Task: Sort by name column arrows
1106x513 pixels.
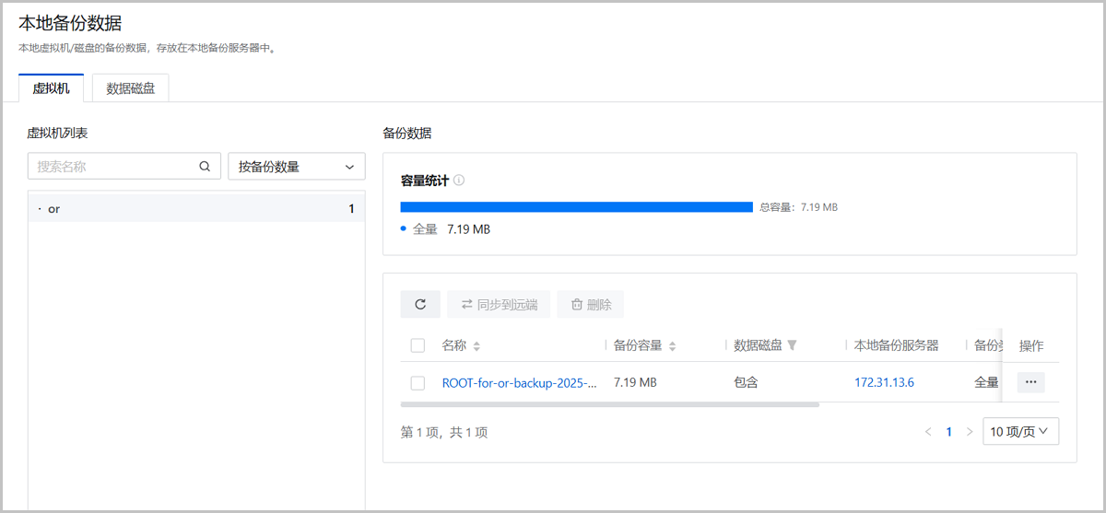Action: [x=476, y=346]
